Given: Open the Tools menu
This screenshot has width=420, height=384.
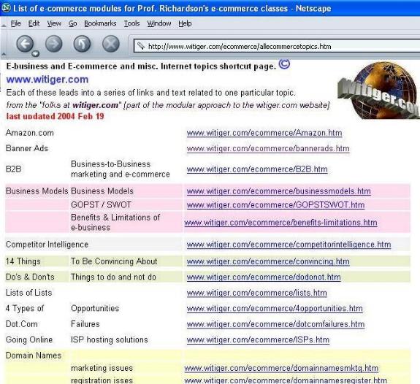Looking at the screenshot, I should point(131,23).
